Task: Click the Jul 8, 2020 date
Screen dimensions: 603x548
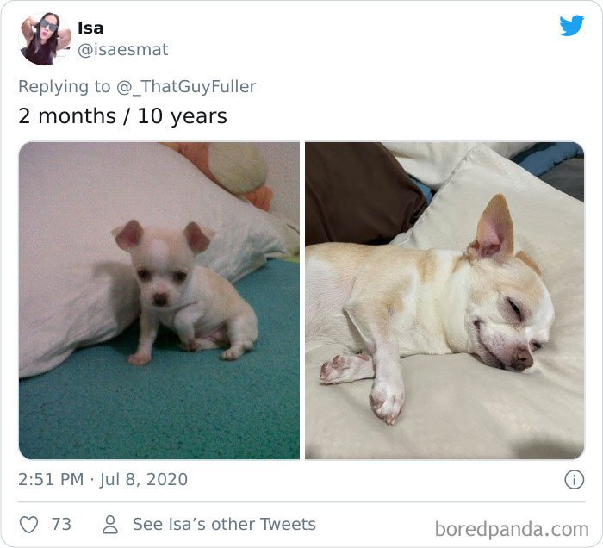Action: 144,480
